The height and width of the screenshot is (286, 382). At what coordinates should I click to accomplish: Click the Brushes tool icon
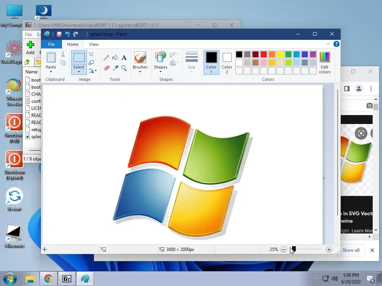tap(140, 57)
